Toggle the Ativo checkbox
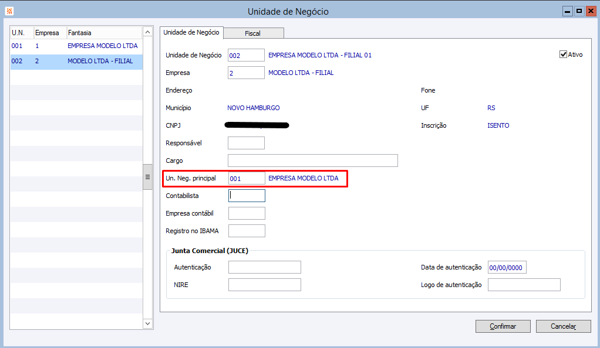The width and height of the screenshot is (600, 348). (x=563, y=54)
